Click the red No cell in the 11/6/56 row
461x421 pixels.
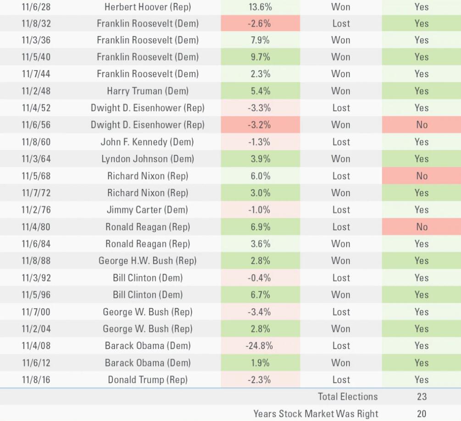click(422, 125)
